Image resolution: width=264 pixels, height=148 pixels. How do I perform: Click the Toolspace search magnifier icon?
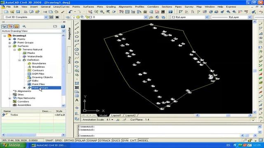click(x=24, y=26)
